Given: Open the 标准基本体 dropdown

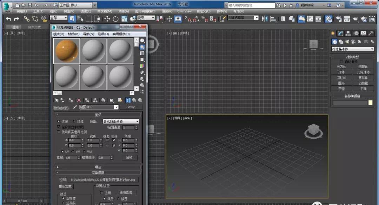Looking at the screenshot, I should 353,49.
